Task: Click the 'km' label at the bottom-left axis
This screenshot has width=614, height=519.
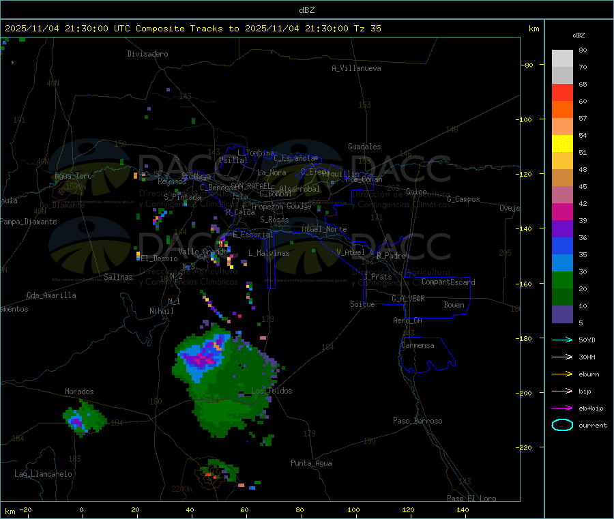Action: click(x=10, y=511)
